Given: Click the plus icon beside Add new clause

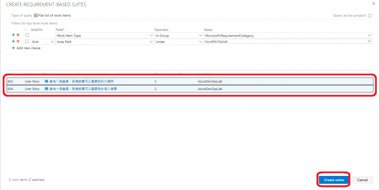Looking at the screenshot, I should click(x=13, y=48).
